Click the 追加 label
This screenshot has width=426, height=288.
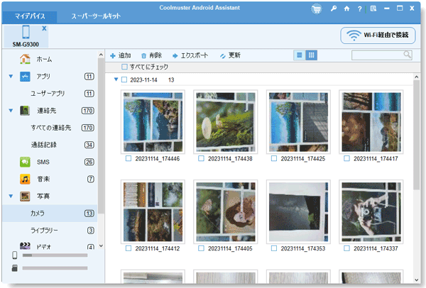tap(125, 55)
